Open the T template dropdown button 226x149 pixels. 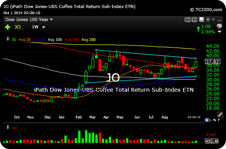click(x=194, y=20)
